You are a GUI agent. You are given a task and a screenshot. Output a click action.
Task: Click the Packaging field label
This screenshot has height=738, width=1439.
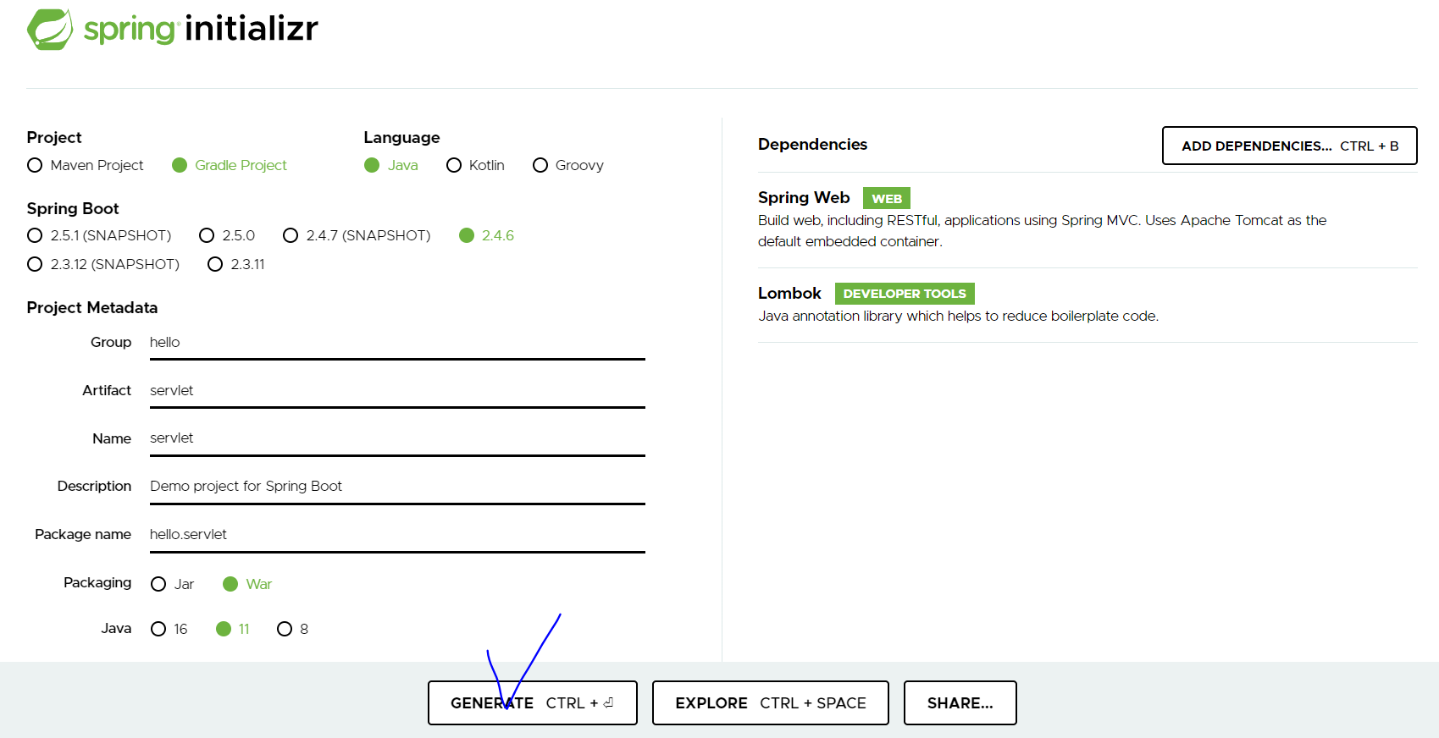coord(97,582)
